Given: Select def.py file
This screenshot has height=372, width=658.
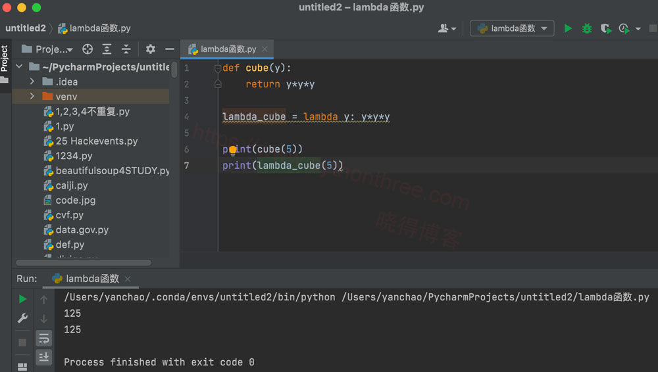Looking at the screenshot, I should coord(64,244).
